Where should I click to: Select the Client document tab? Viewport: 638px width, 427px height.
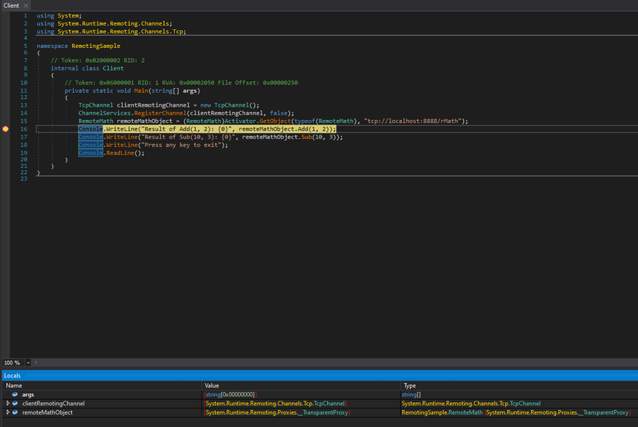11,5
